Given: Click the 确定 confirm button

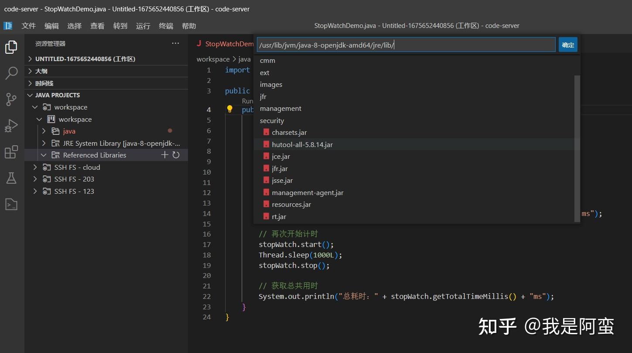Looking at the screenshot, I should point(568,45).
